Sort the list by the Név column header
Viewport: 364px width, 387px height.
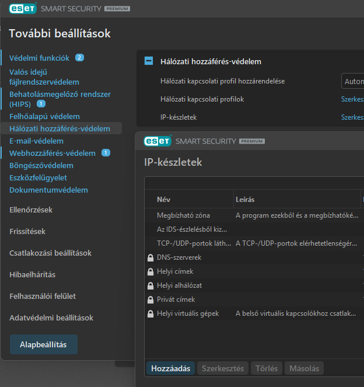click(163, 200)
